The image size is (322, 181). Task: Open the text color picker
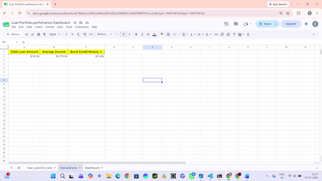click(155, 34)
